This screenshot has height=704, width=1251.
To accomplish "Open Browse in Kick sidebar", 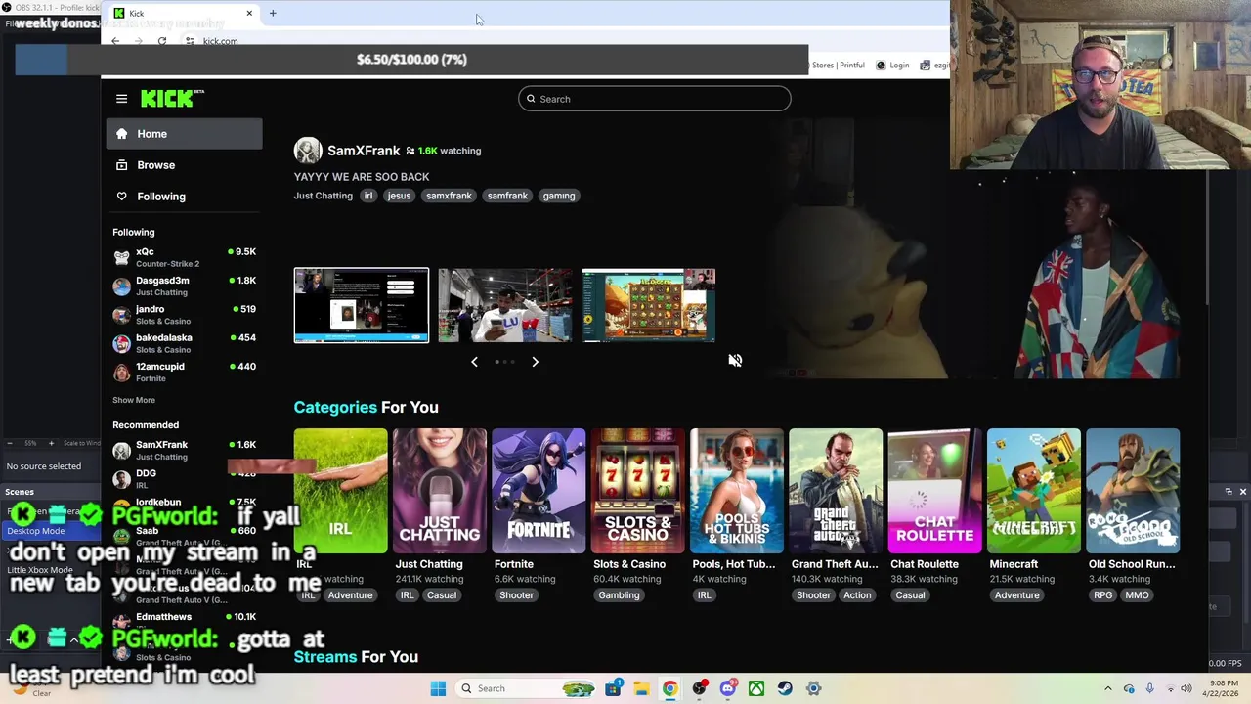I will (x=184, y=165).
